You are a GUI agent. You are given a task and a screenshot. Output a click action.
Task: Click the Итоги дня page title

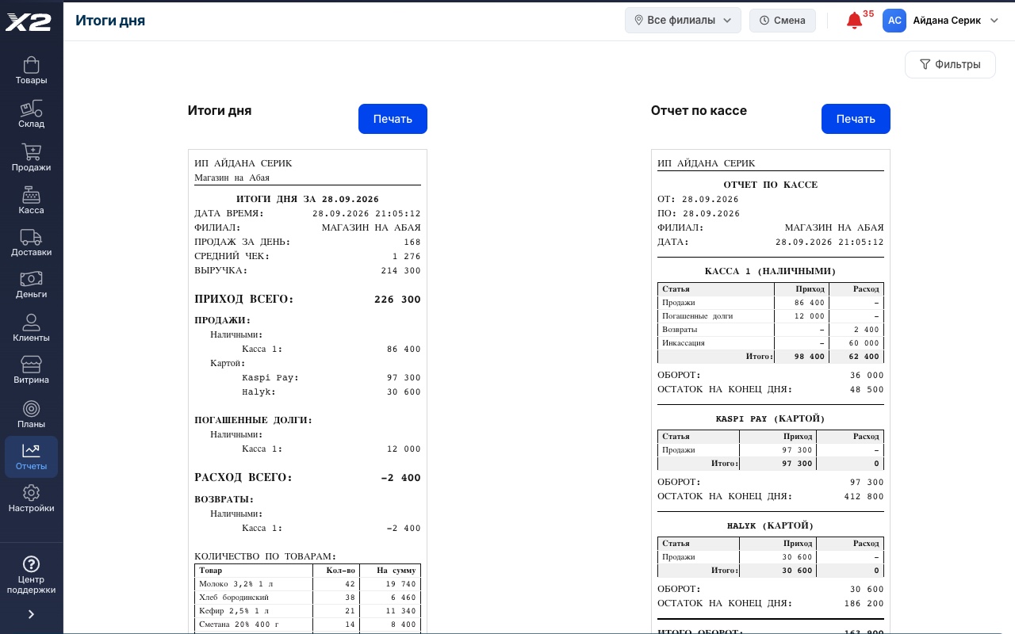click(110, 21)
